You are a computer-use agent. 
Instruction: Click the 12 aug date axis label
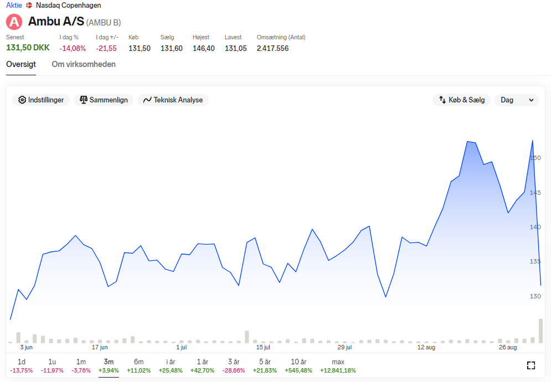pos(426,347)
